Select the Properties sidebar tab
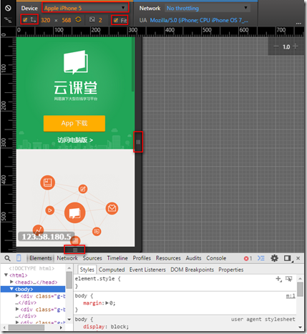Viewport: 307px width, 334px height. tap(231, 270)
